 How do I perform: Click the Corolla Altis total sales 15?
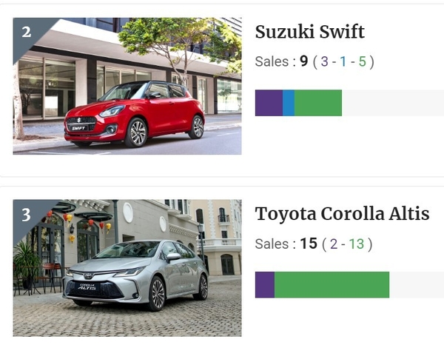309,244
